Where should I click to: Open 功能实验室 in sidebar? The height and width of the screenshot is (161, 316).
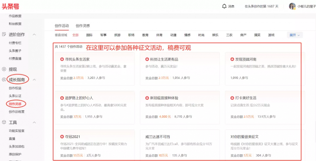(17, 131)
